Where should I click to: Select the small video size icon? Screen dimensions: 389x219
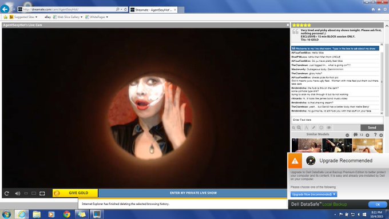(26, 193)
